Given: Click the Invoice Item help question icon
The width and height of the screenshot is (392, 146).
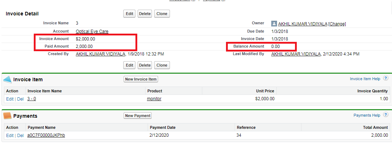Looking at the screenshot, I should click(386, 78).
